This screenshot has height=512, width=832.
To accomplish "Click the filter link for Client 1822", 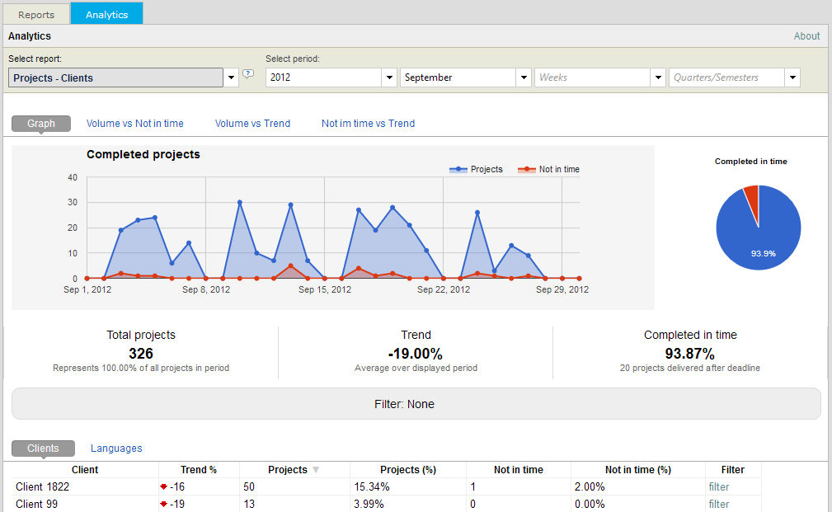I will pyautogui.click(x=719, y=487).
